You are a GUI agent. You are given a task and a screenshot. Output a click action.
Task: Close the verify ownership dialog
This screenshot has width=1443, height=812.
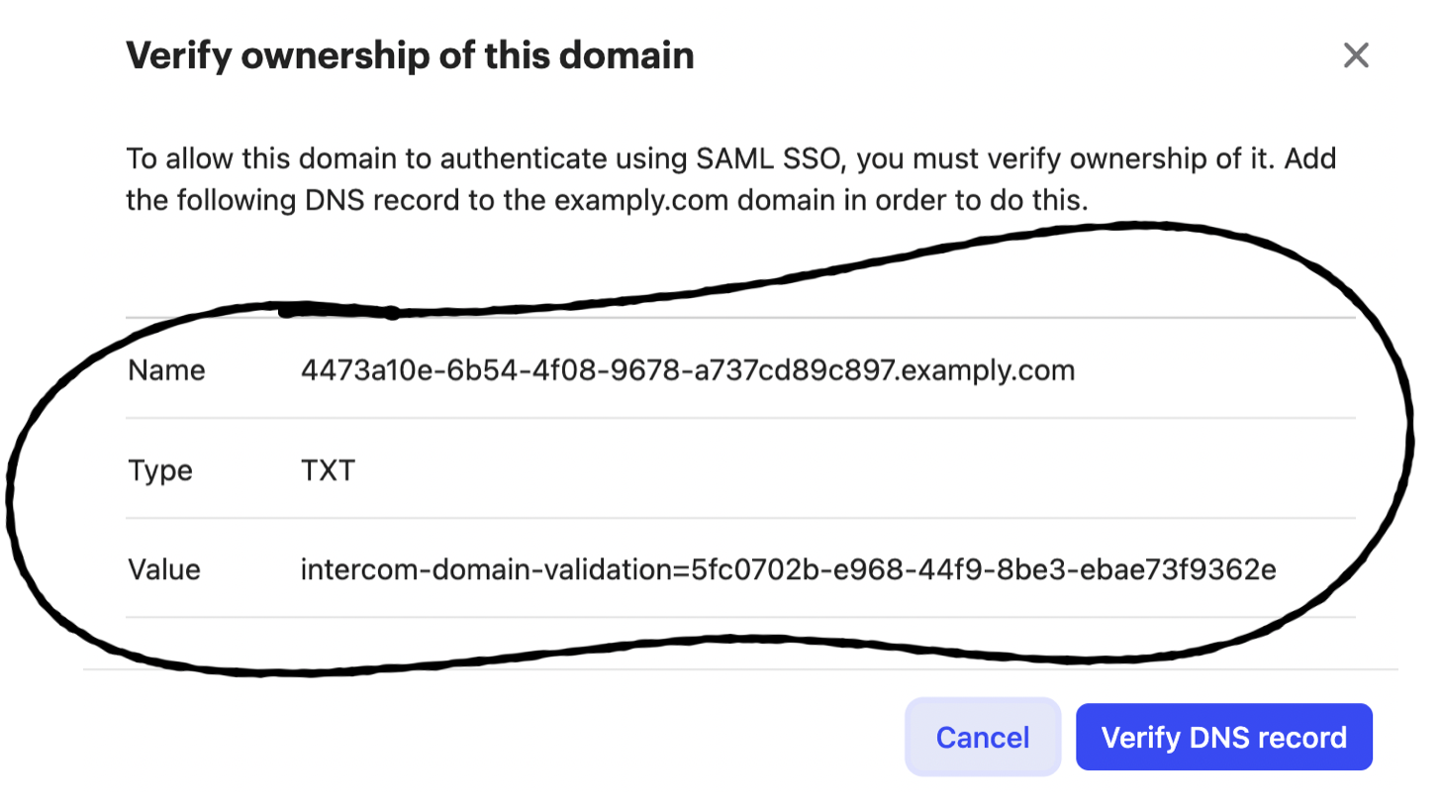pos(1356,55)
